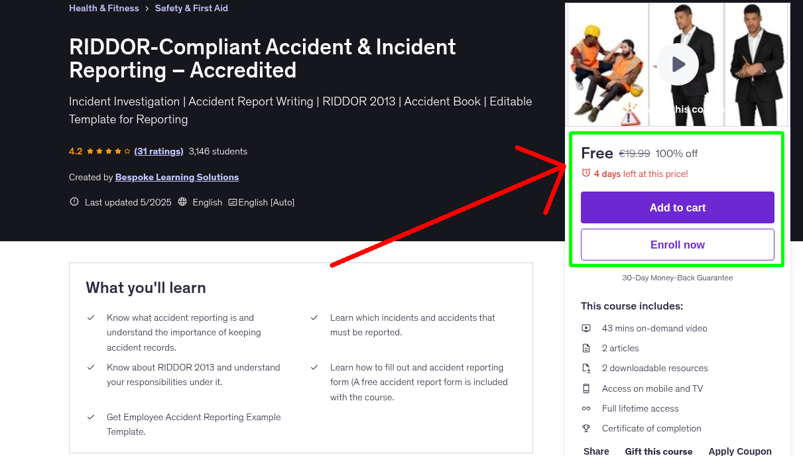Navigate to Safety & First Aid

[191, 8]
